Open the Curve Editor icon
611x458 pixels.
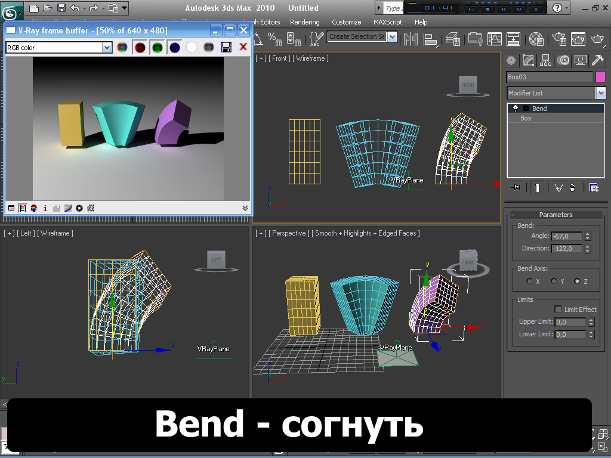coord(495,39)
